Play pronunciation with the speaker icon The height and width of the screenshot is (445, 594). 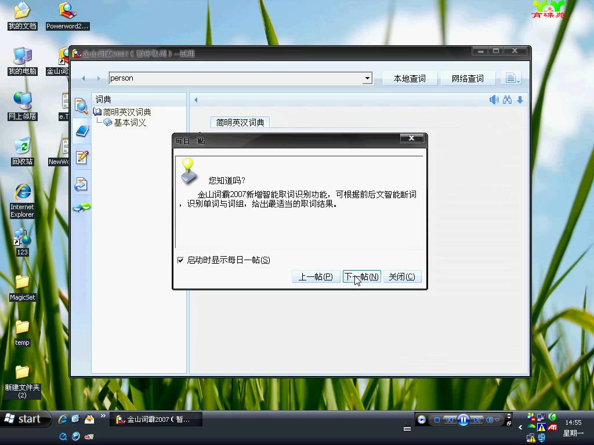[494, 100]
